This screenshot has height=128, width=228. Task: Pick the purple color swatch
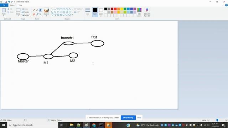[135, 9]
